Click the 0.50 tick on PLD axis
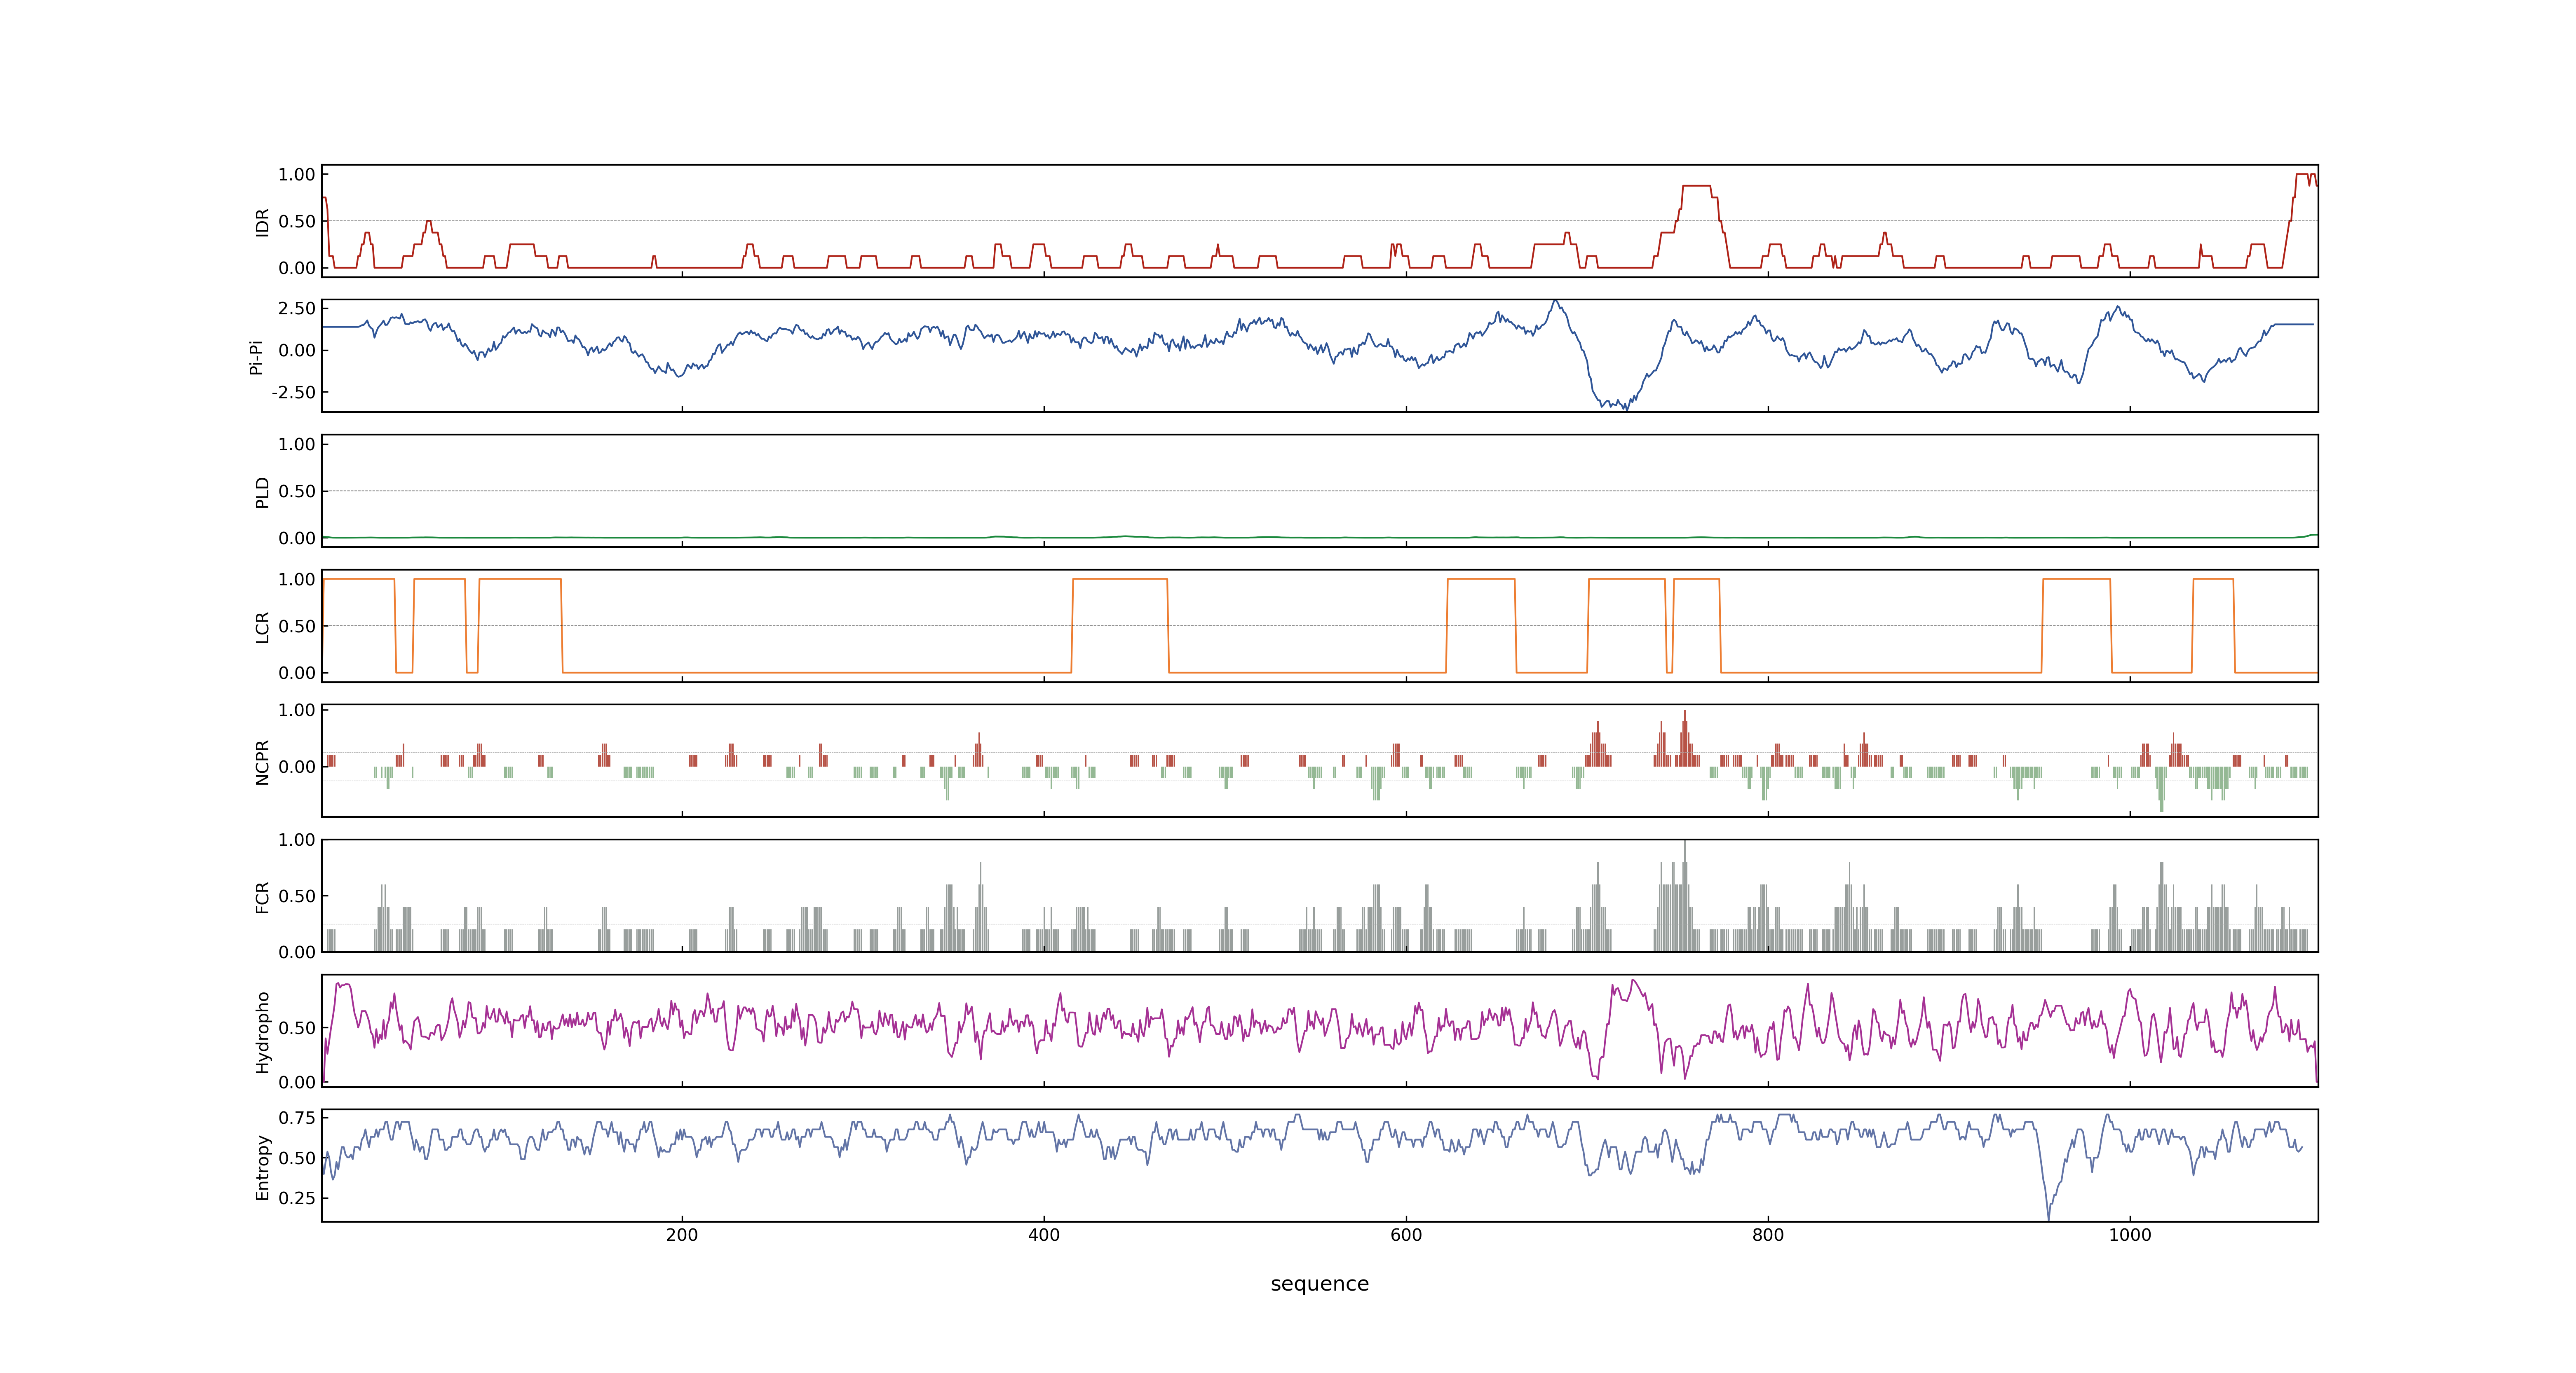This screenshot has height=1373, width=2576. coord(297,491)
